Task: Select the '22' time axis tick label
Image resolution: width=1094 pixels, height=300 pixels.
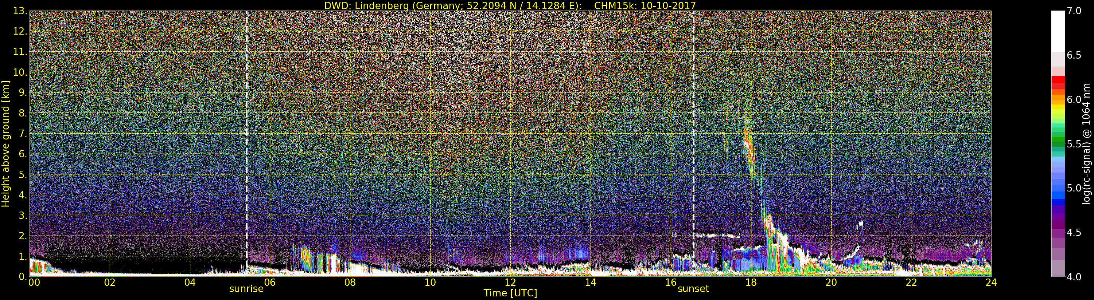Action: click(x=911, y=282)
